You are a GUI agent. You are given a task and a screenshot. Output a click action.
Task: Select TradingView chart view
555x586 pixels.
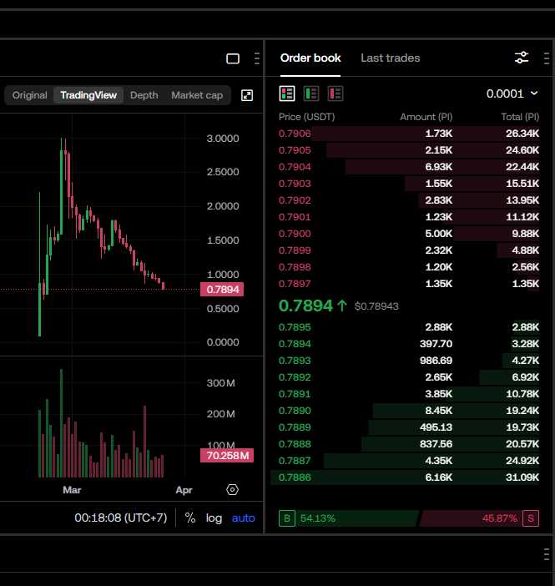click(x=88, y=95)
